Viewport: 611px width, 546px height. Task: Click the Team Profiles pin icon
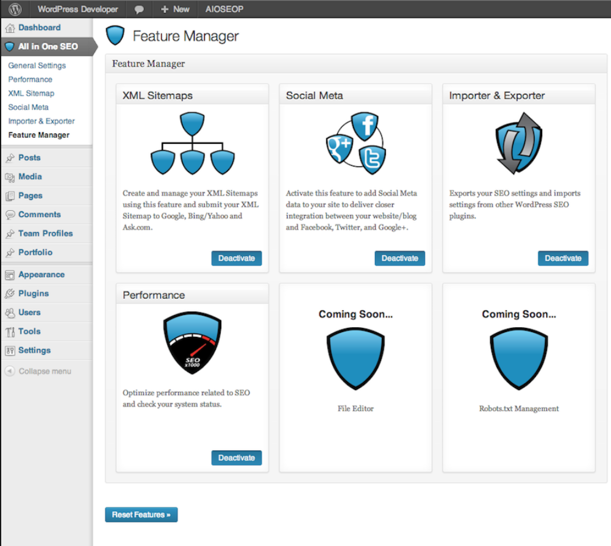(10, 233)
